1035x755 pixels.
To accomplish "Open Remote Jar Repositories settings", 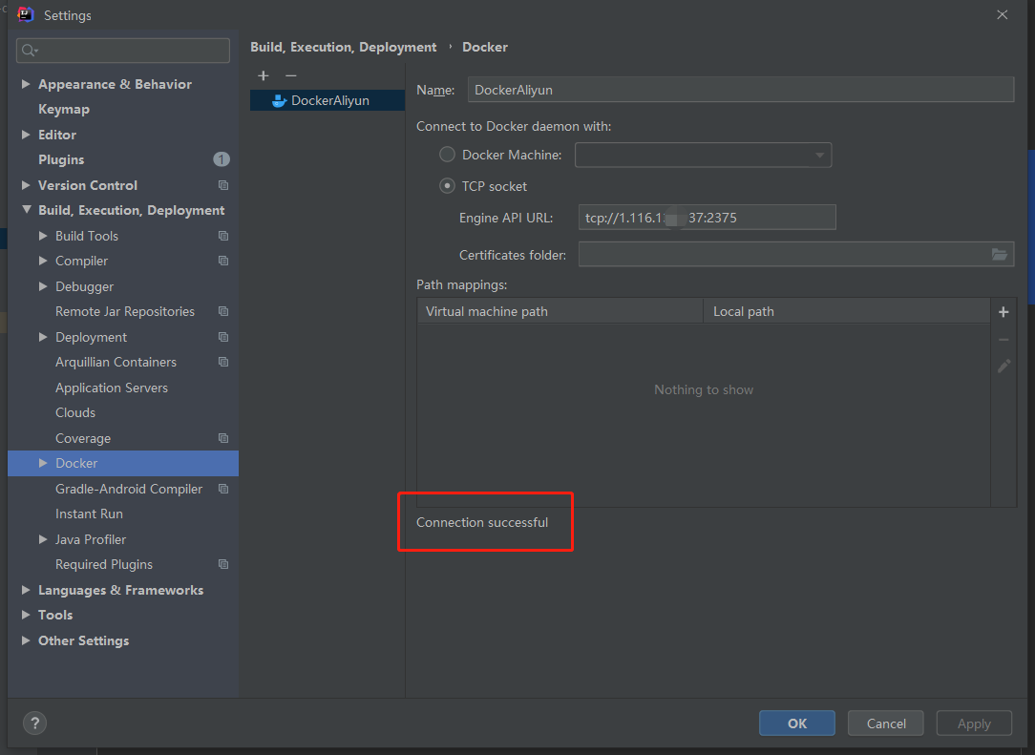I will (x=125, y=311).
